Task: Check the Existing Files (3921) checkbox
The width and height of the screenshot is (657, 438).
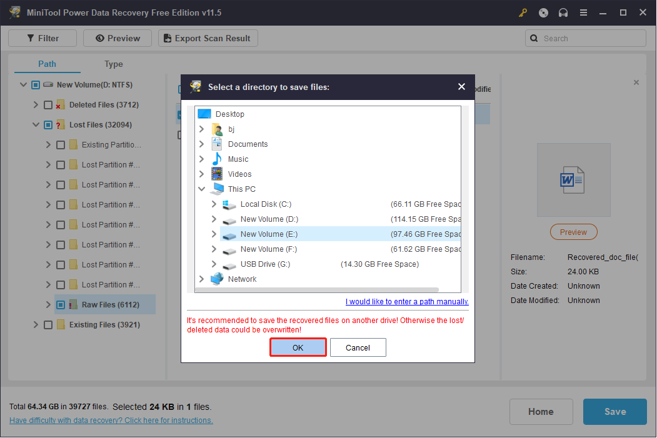Action: click(48, 324)
